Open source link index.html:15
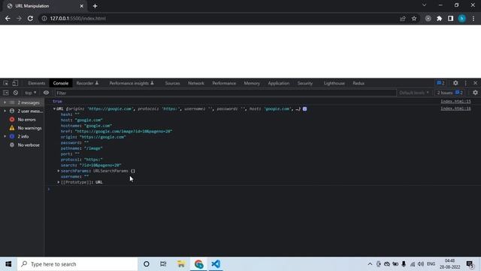 click(x=455, y=102)
